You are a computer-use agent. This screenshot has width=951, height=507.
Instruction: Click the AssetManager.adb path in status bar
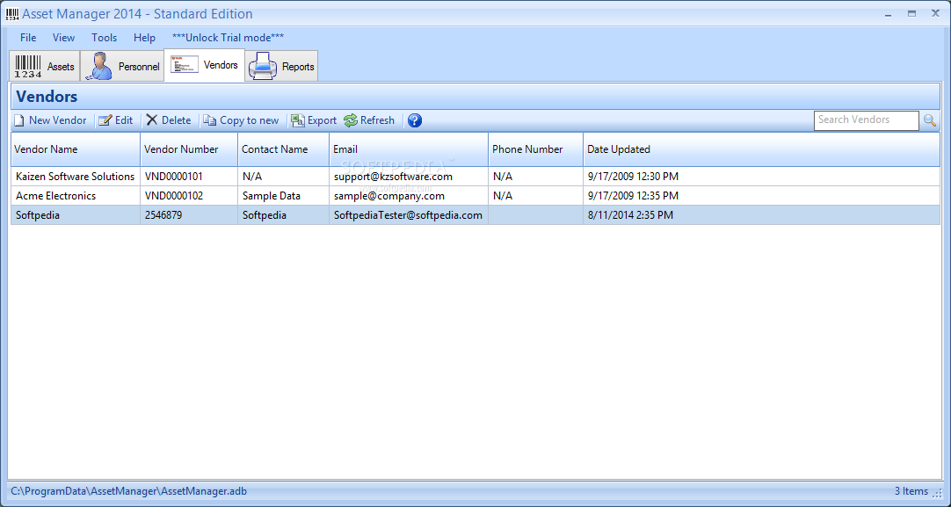[128, 491]
